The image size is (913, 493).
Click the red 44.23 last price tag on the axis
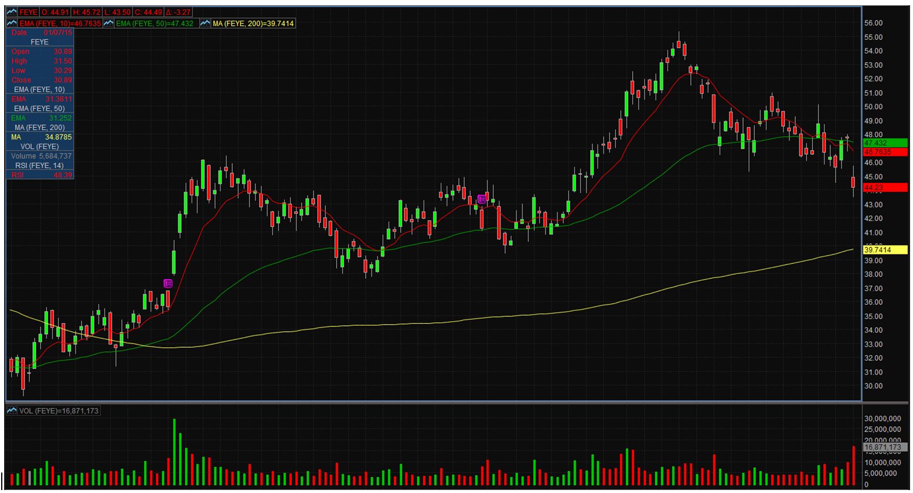tap(885, 188)
